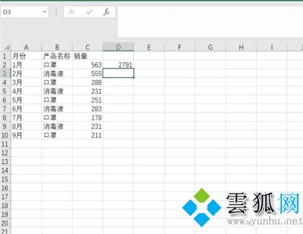
Task: Click the cell with value 211
Action: tap(88, 135)
